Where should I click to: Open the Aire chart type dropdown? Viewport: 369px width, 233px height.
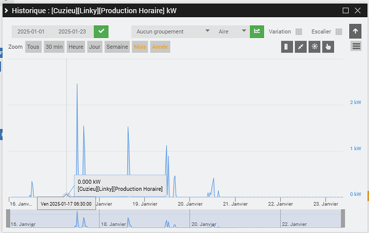[232, 32]
